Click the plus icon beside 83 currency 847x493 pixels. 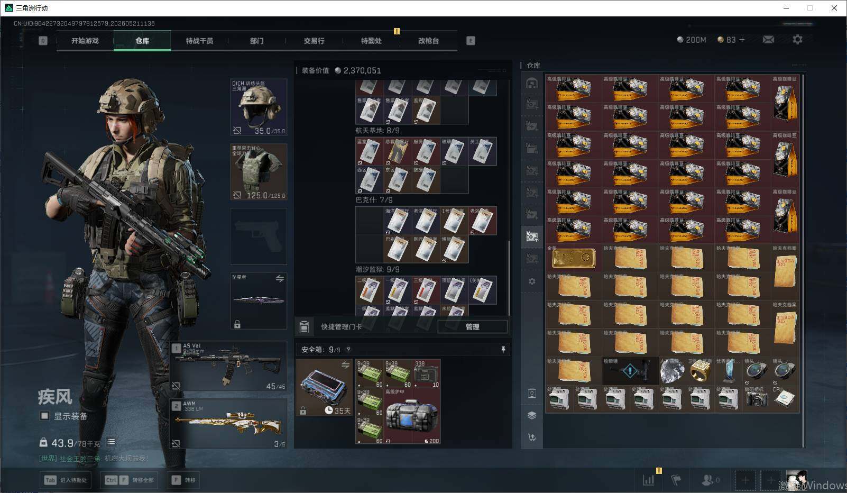click(x=742, y=40)
